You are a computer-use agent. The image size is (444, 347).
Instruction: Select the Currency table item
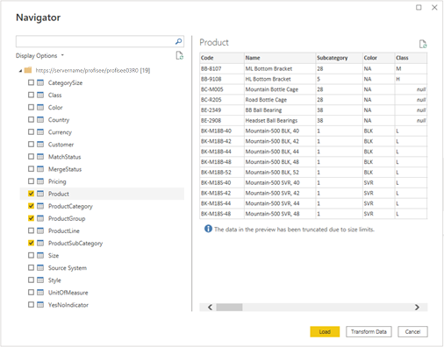pyautogui.click(x=60, y=132)
